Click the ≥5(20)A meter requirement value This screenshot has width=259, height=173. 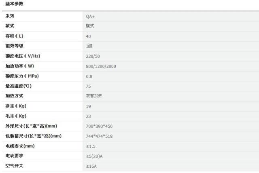(94, 156)
